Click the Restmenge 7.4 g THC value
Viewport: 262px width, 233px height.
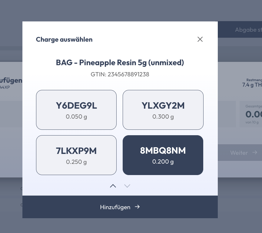click(x=252, y=85)
